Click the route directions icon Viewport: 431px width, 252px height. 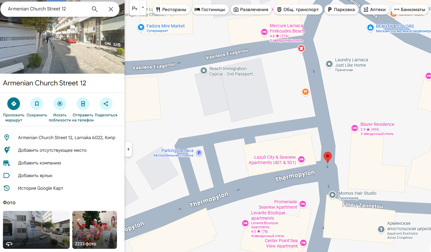[14, 104]
